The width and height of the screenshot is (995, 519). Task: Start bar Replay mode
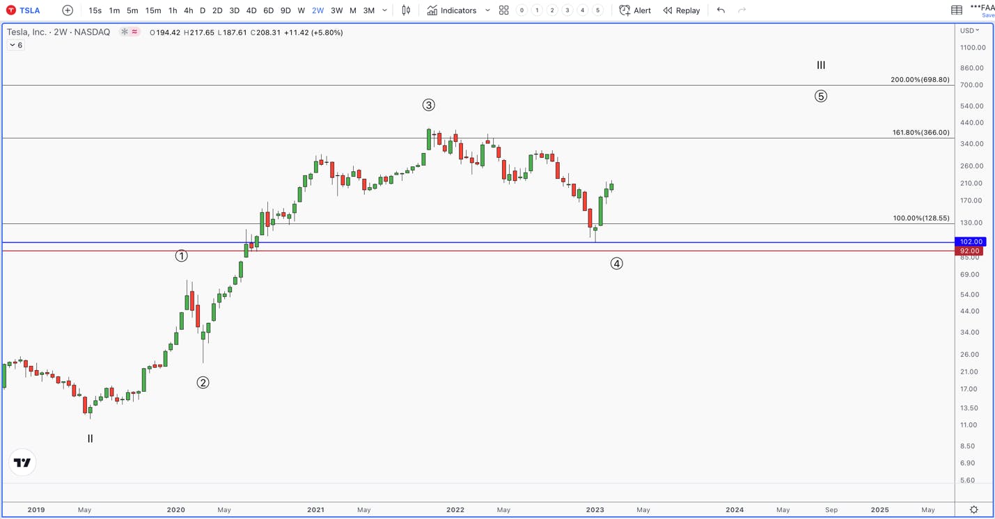point(682,10)
